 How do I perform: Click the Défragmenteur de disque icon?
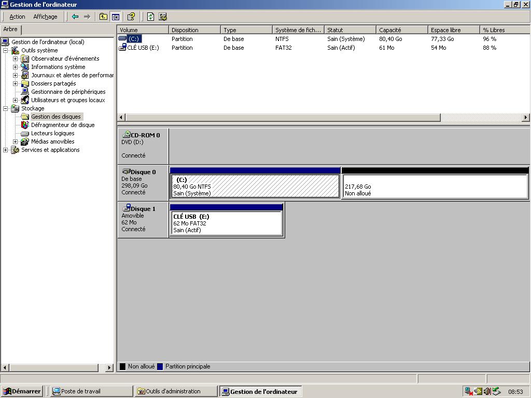click(x=25, y=125)
